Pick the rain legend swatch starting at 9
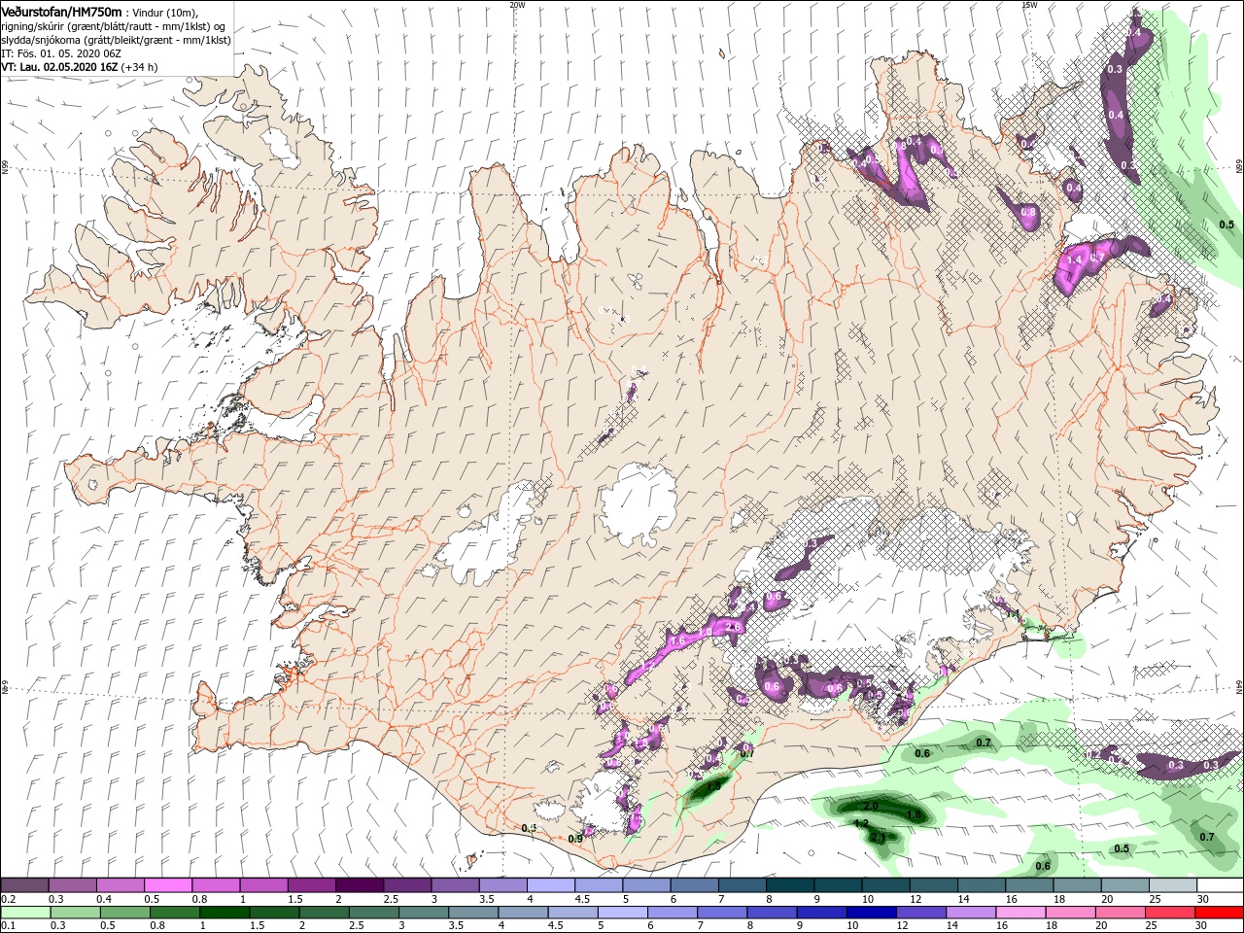 coord(821,912)
